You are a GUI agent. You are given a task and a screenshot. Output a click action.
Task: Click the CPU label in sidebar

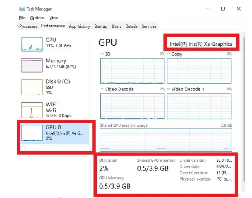pyautogui.click(x=51, y=40)
